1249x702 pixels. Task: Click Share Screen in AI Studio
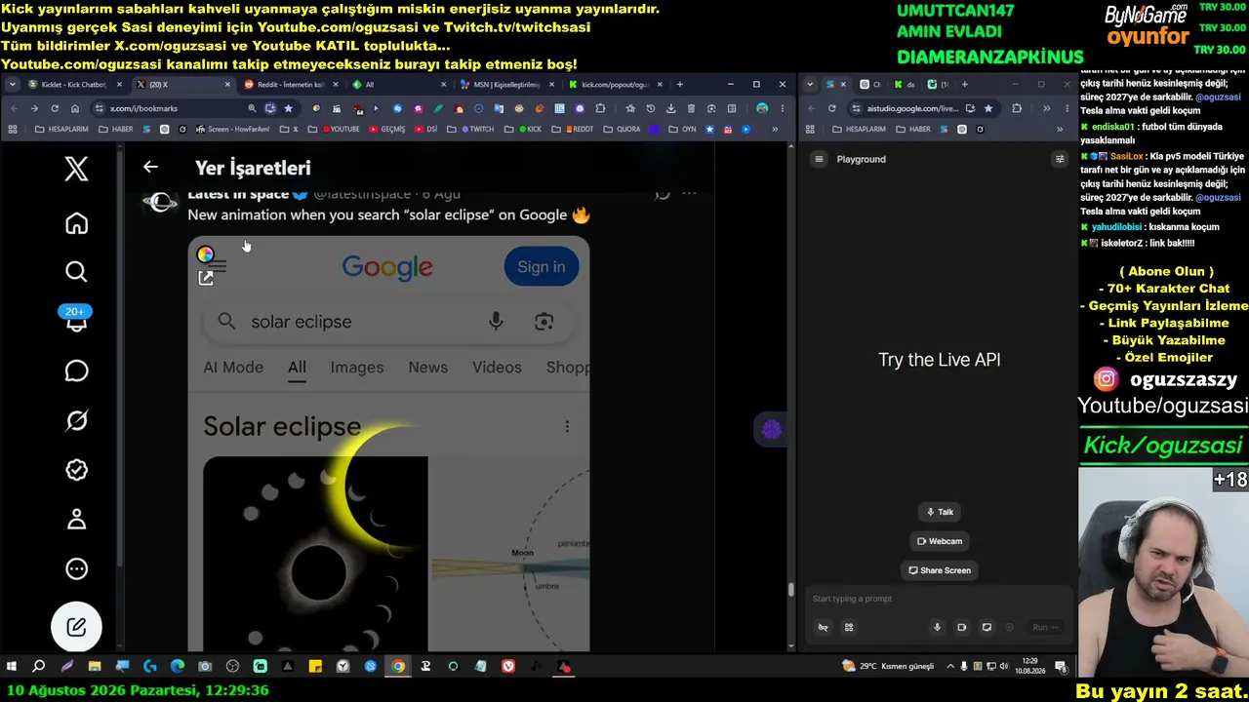point(940,570)
